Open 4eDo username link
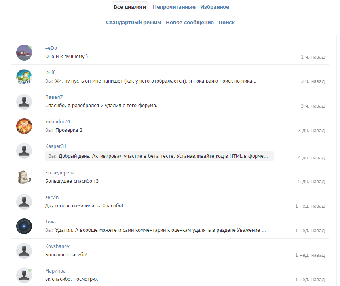This screenshot has height=286, width=340. tap(51, 48)
